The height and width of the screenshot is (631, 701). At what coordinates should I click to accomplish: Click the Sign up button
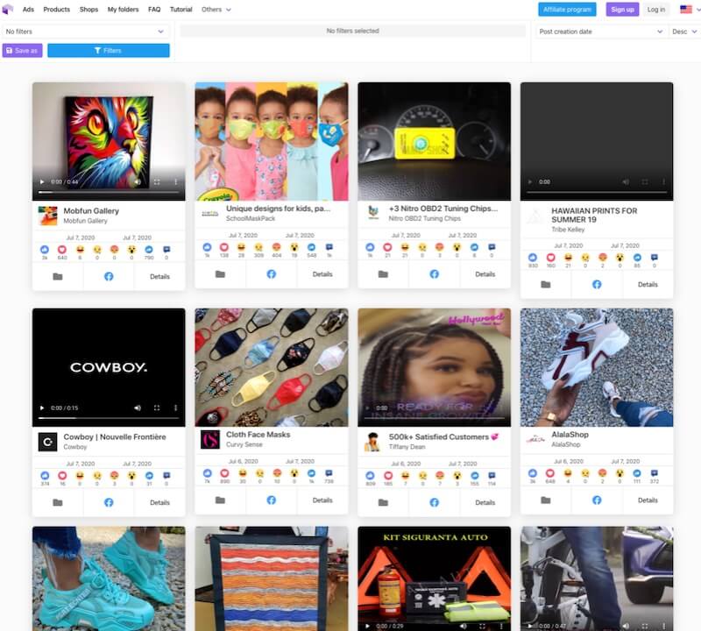[x=622, y=10]
